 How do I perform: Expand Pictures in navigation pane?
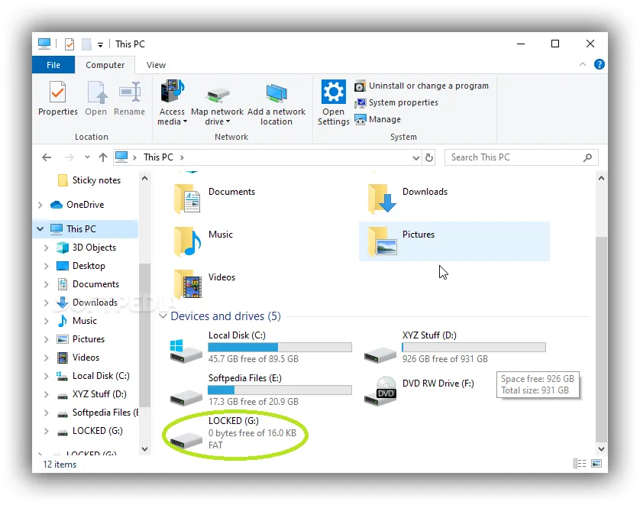click(46, 339)
